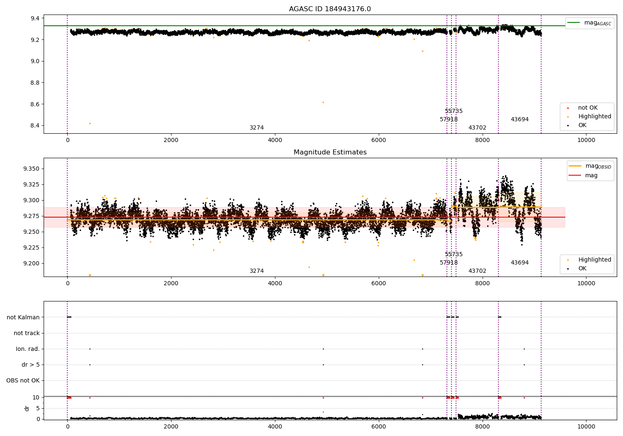Click y-axis tick "9.350" in middle plot
Screen dimensions: 623x436
[31, 169]
